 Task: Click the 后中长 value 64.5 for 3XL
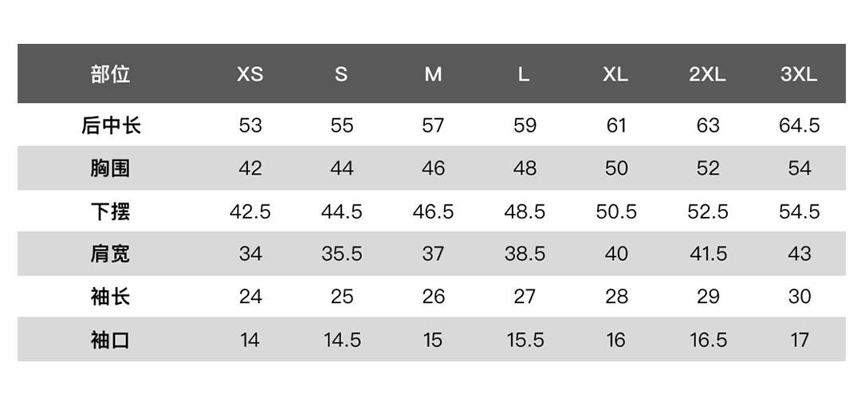799,125
